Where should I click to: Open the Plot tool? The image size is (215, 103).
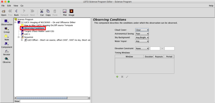point(65,11)
